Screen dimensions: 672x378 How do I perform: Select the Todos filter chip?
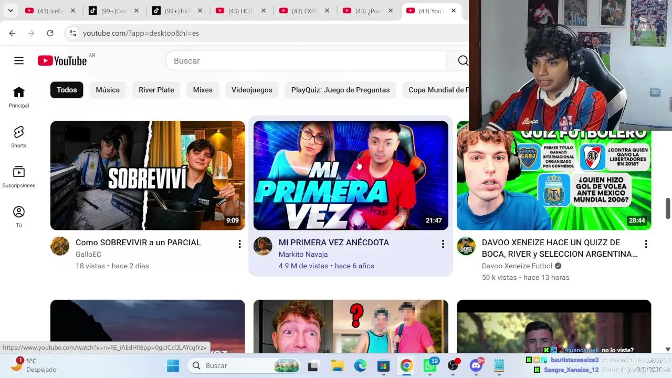point(67,90)
